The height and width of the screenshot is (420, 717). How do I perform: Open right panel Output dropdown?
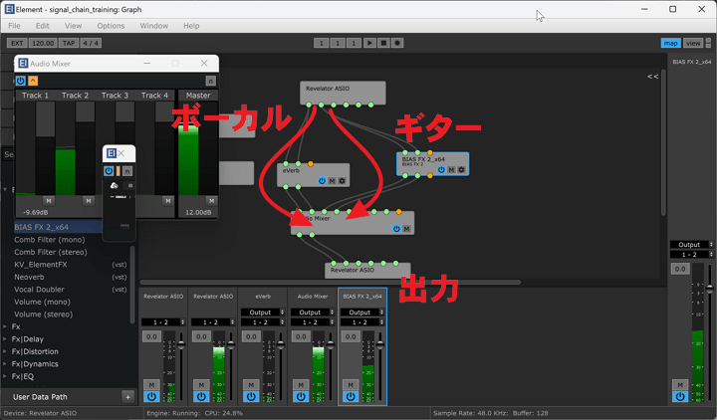coord(692,245)
